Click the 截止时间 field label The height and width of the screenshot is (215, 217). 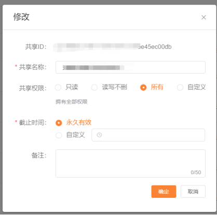33,123
